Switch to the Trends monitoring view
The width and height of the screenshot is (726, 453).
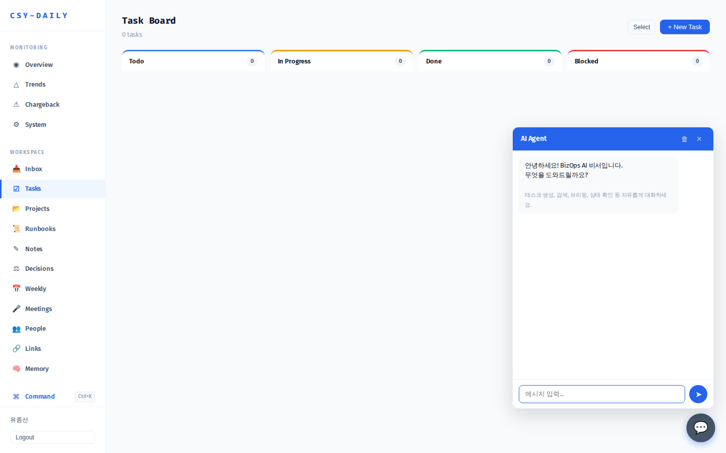35,84
